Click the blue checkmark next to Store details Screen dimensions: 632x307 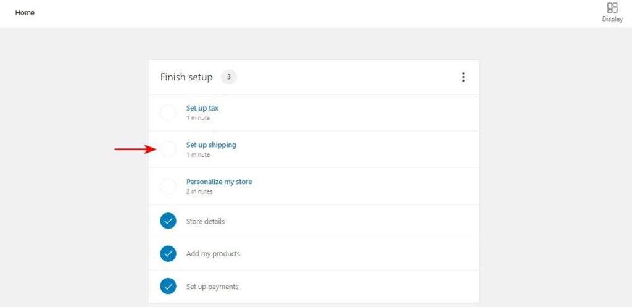point(168,221)
